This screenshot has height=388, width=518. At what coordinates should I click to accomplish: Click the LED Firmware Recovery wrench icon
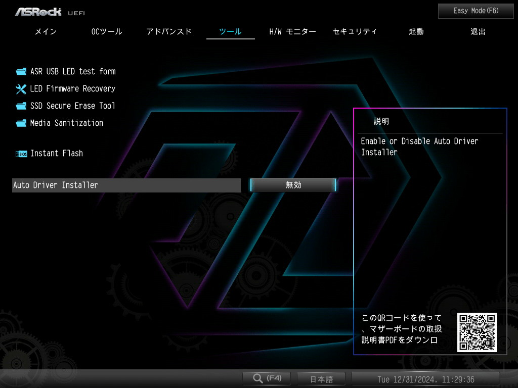pyautogui.click(x=21, y=89)
